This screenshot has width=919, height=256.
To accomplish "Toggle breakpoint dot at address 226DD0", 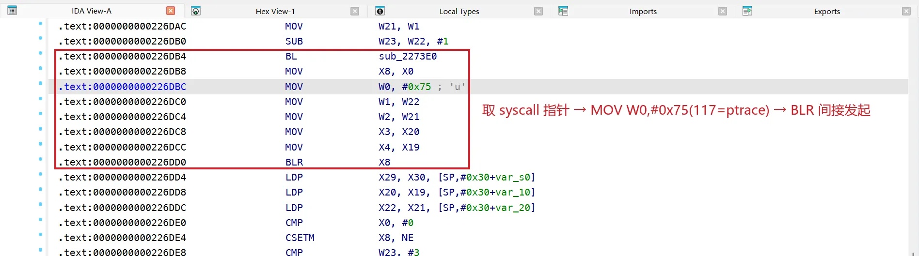I will point(40,159).
